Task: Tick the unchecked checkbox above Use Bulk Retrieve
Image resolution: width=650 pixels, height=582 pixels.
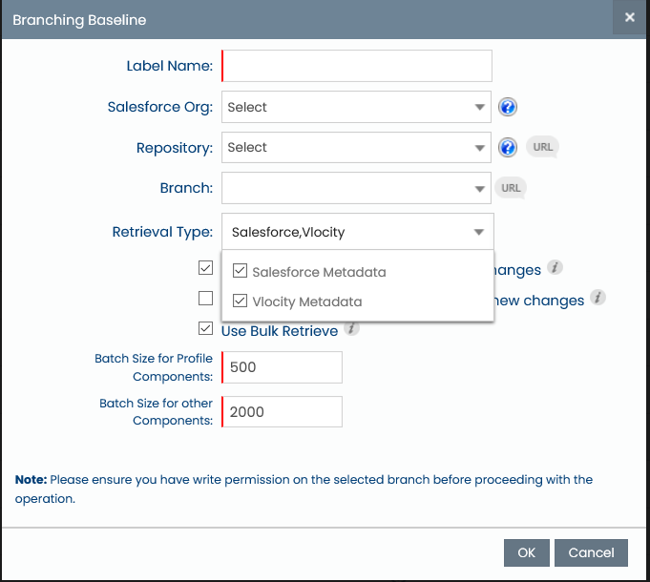Action: coord(205,299)
